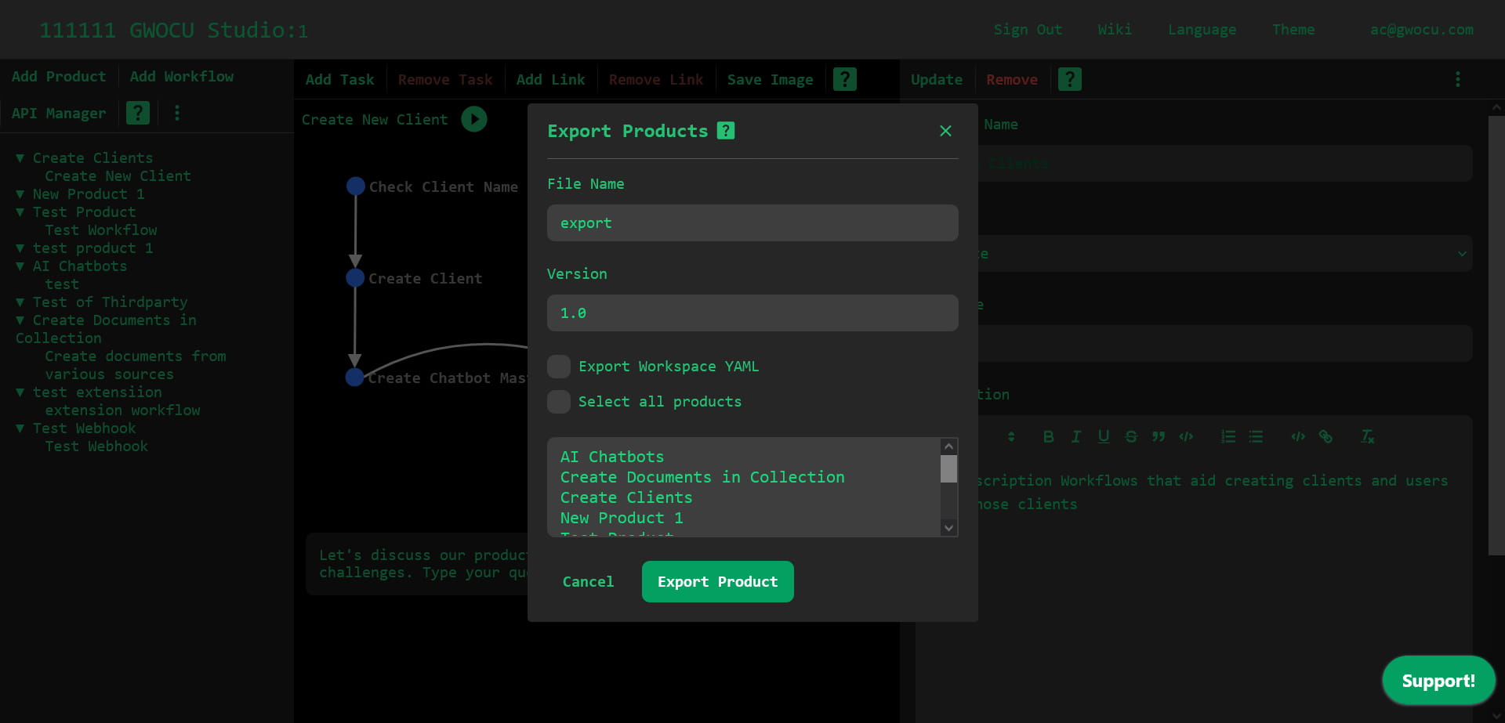
Task: Insert bullet list in description editor
Action: click(1256, 437)
